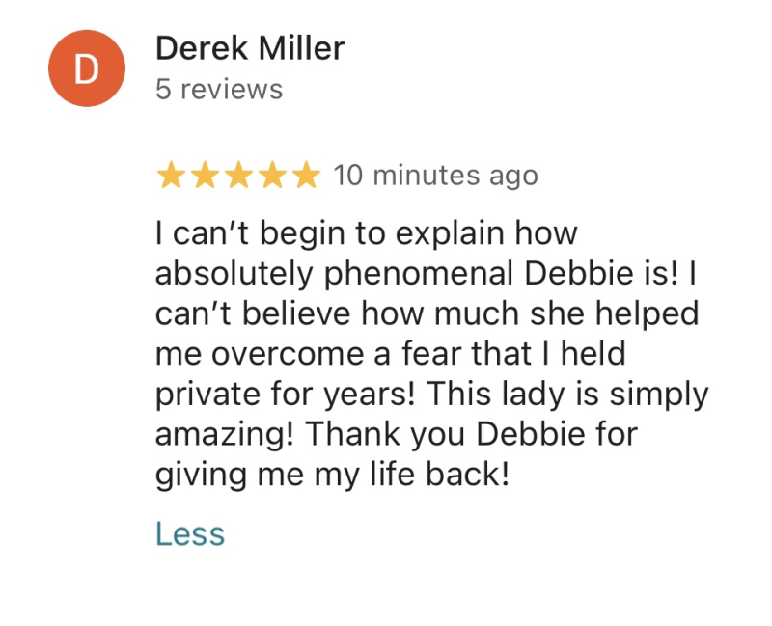This screenshot has width=772, height=626.
Task: Click the white letter D inside the avatar
Action: click(x=87, y=69)
